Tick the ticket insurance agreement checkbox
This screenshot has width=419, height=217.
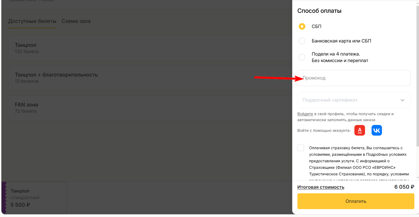301,148
